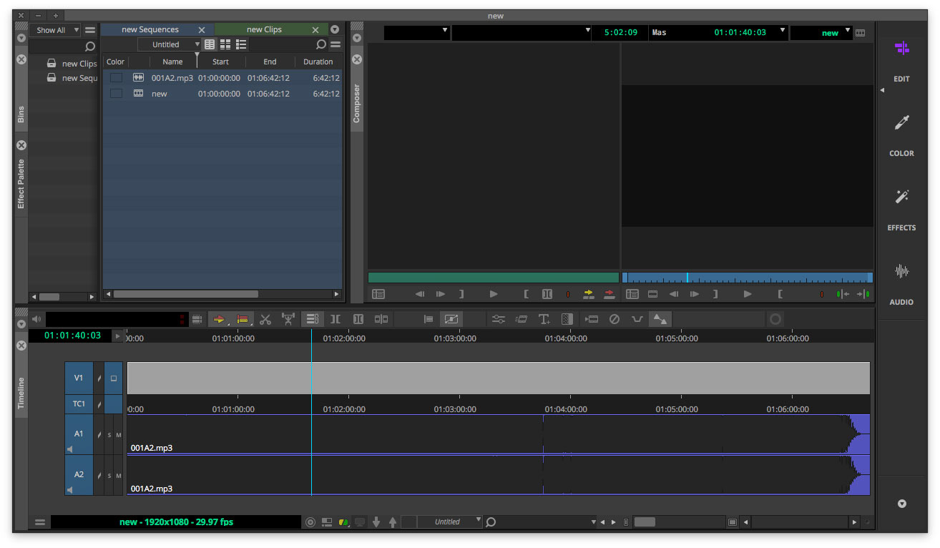
Task: Sort by the Duration column header
Action: tap(318, 62)
